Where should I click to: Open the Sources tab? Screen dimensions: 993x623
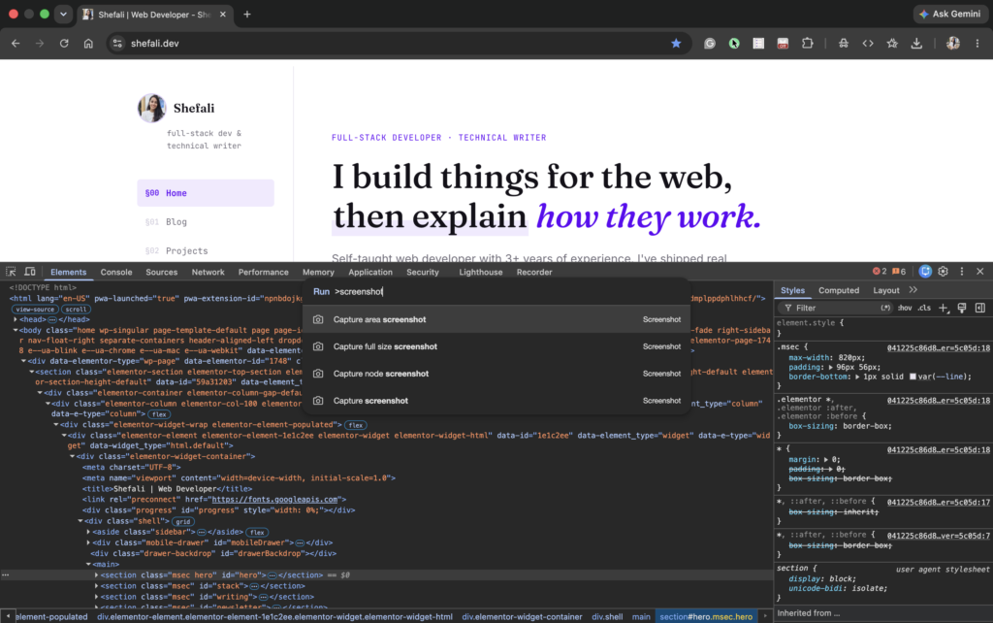click(x=162, y=272)
